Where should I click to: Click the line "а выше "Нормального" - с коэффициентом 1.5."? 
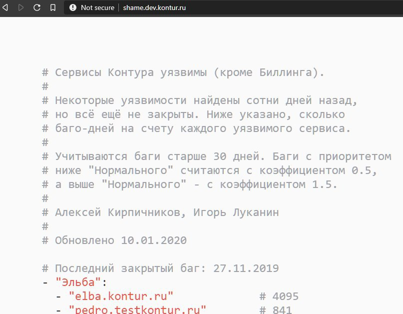(x=190, y=184)
